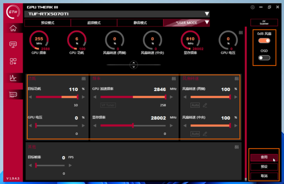Click the 风扇转速 (两侧) gauge
Screen dimensions: 284x184
pyautogui.click(x=114, y=40)
